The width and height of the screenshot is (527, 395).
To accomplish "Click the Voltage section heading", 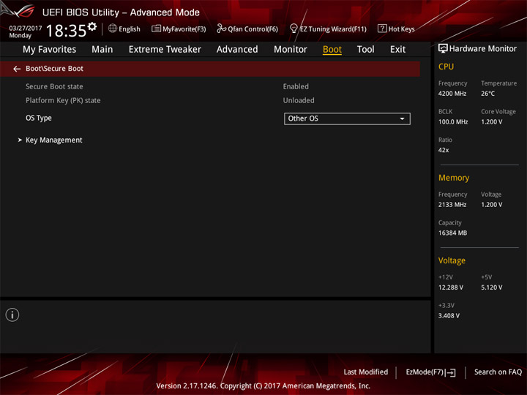I will tap(452, 260).
